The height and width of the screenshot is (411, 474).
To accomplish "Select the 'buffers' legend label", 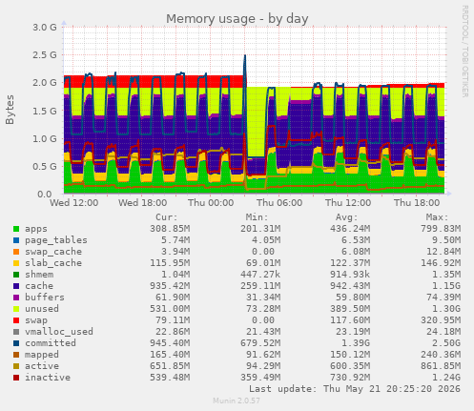I will (45, 298).
